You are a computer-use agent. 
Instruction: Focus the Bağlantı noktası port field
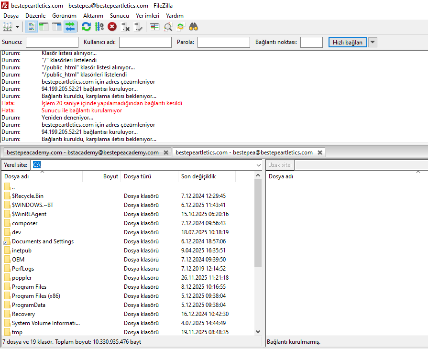pos(311,42)
